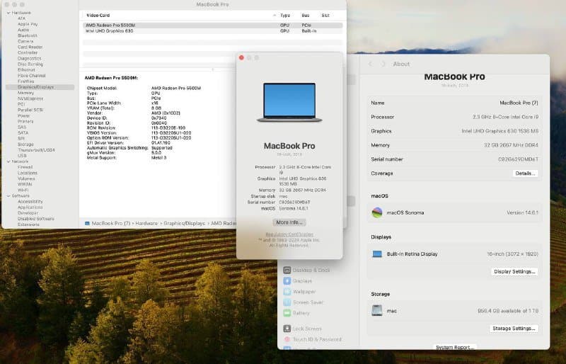566x364 pixels.
Task: Select NVMExpress in Hardware list
Action: [30, 98]
